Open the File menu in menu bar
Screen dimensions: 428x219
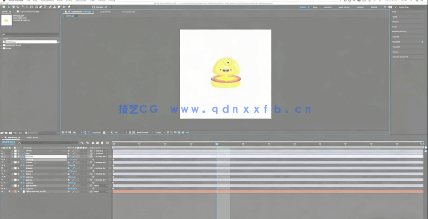pos(29,1)
